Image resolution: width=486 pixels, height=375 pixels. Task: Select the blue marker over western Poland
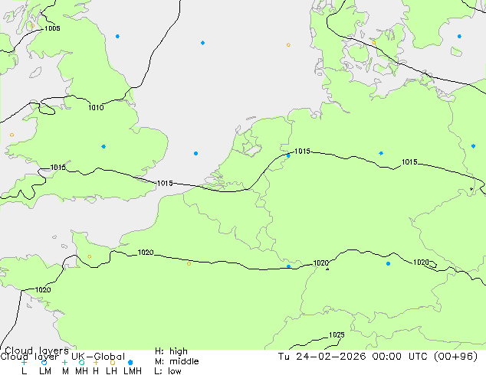(473, 146)
